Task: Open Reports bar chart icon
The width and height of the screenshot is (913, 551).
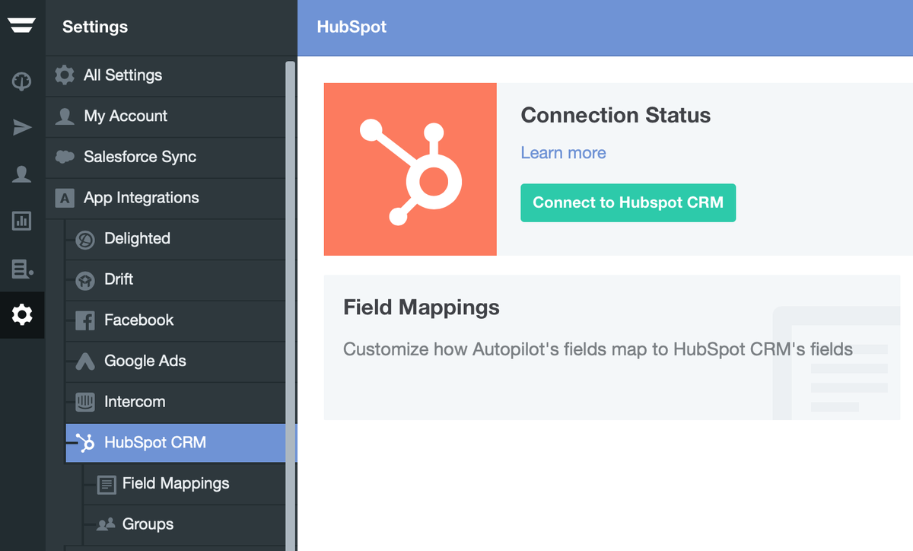Action: coord(21,221)
